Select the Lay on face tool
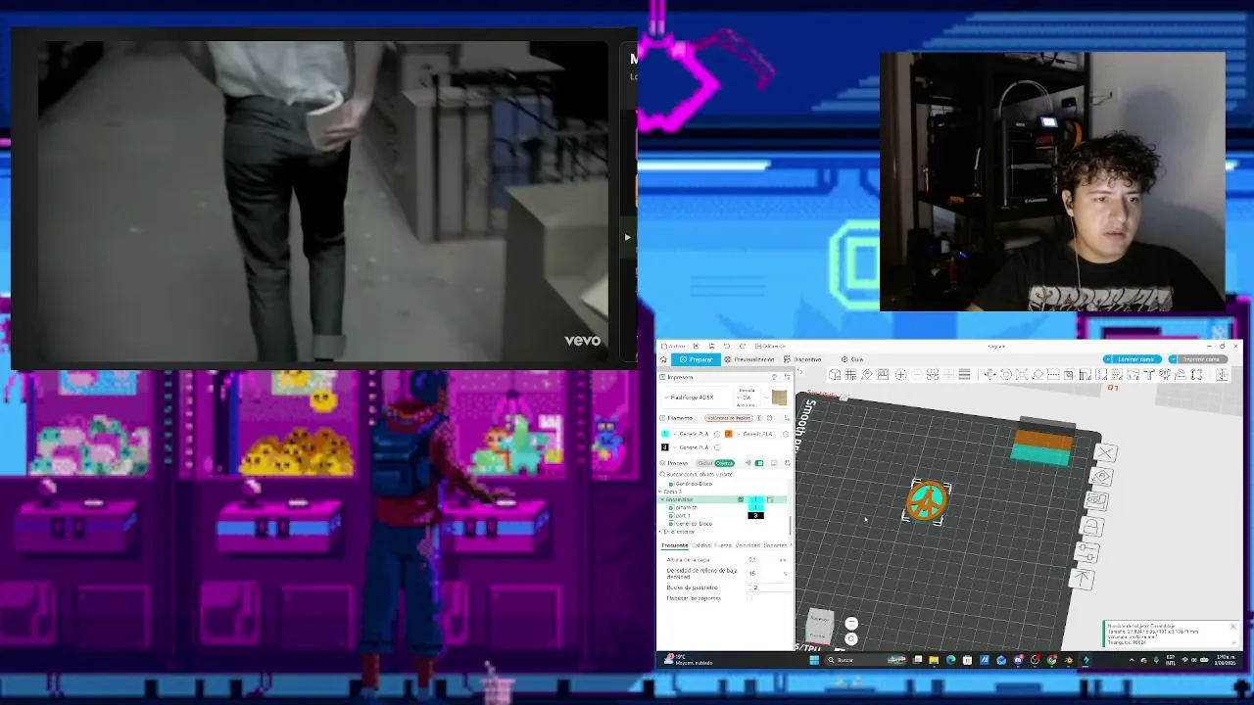Viewport: 1254px width, 705px height. [1037, 374]
